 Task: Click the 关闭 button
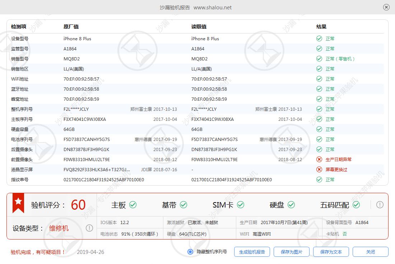click(x=370, y=252)
